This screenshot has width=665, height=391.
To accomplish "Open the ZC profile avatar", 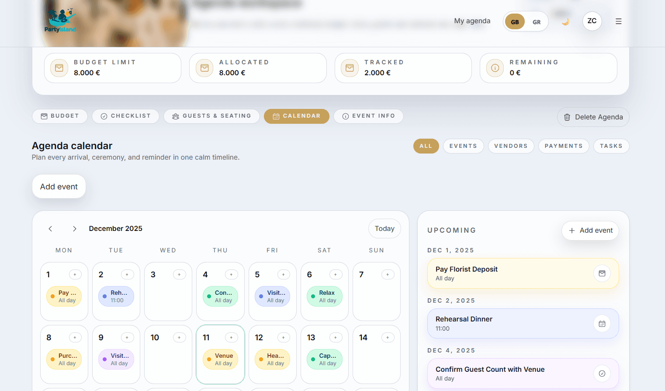I will (x=592, y=21).
